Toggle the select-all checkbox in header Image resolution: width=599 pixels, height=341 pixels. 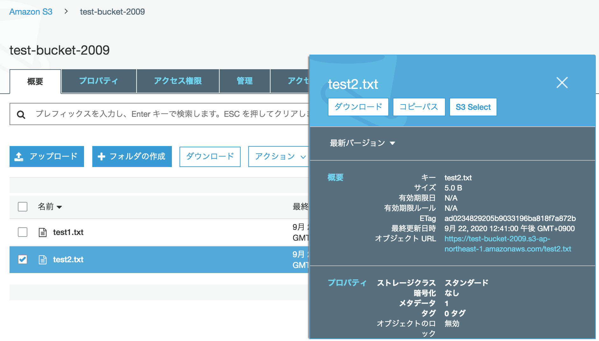pos(23,207)
